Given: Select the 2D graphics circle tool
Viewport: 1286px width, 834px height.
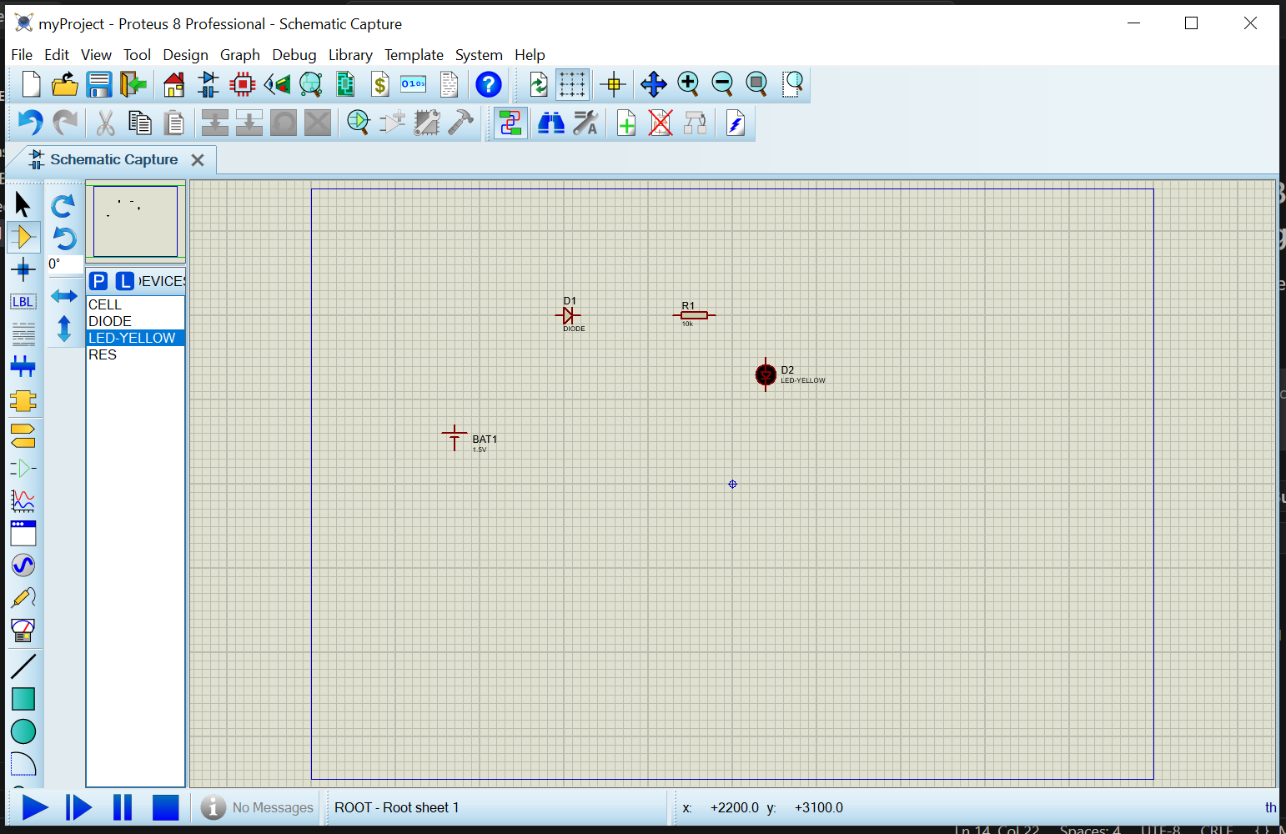Looking at the screenshot, I should click(23, 731).
